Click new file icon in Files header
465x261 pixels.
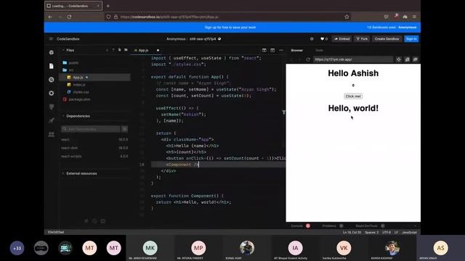pos(119,50)
